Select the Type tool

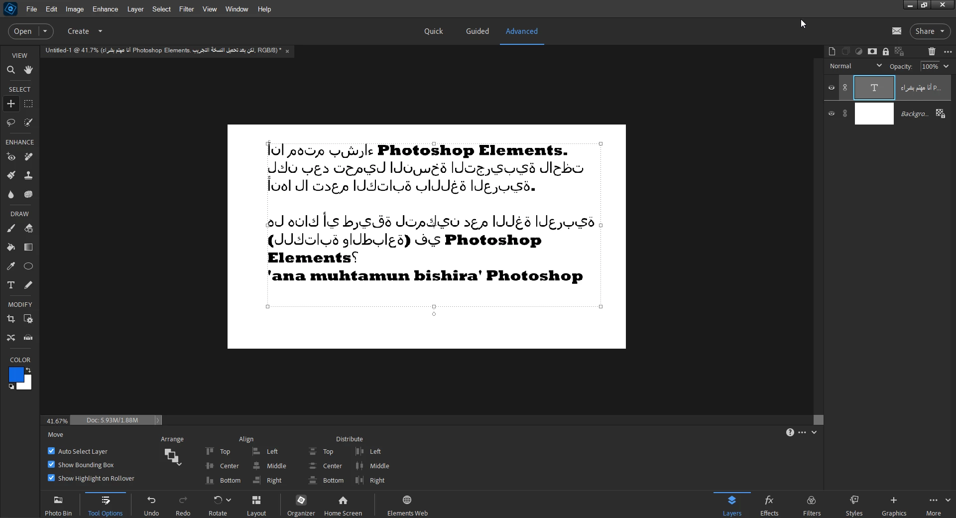click(x=11, y=285)
